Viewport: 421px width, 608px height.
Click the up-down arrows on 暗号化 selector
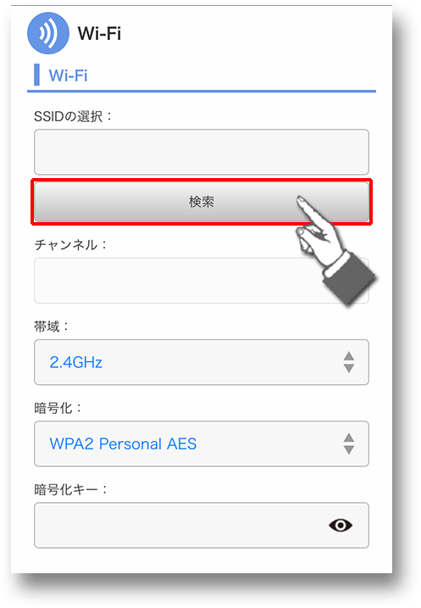[349, 443]
